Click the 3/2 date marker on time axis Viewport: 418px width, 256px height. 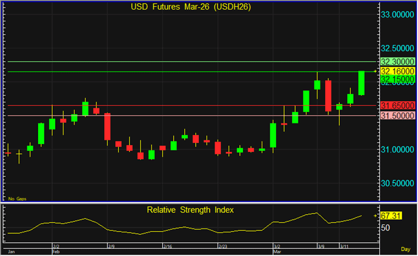point(276,246)
